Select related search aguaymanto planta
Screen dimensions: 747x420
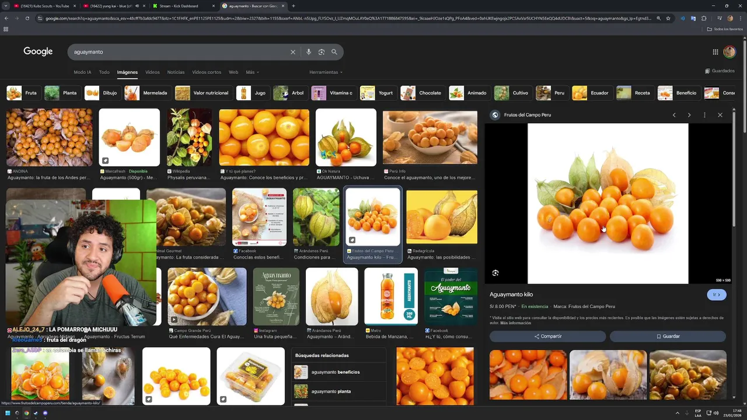tap(338, 391)
